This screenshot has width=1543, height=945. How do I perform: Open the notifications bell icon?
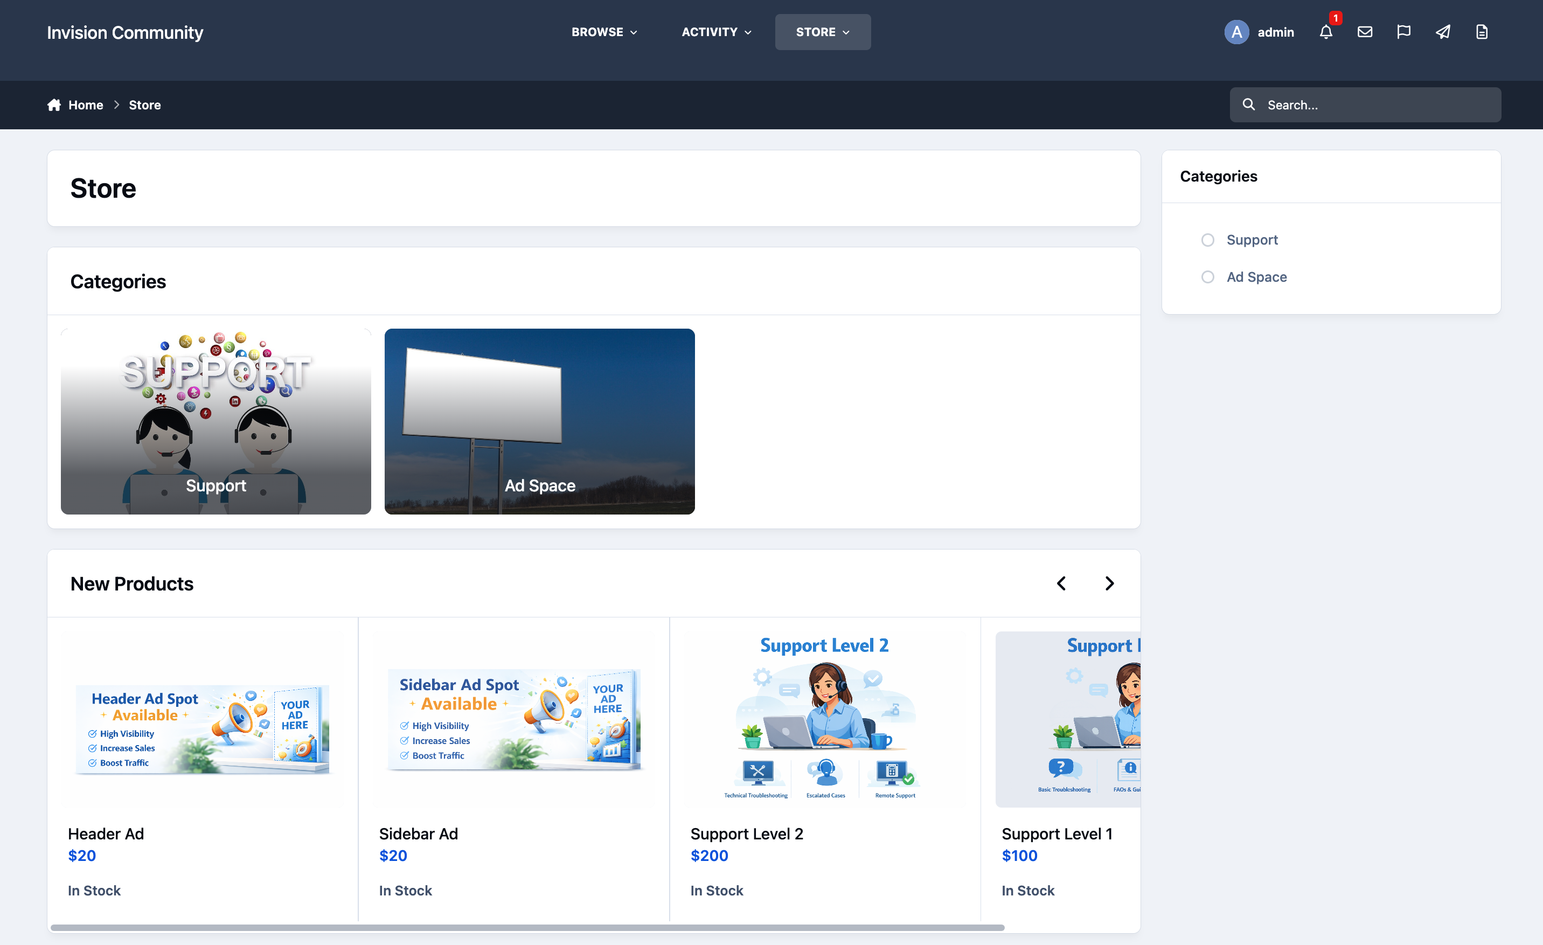1326,32
